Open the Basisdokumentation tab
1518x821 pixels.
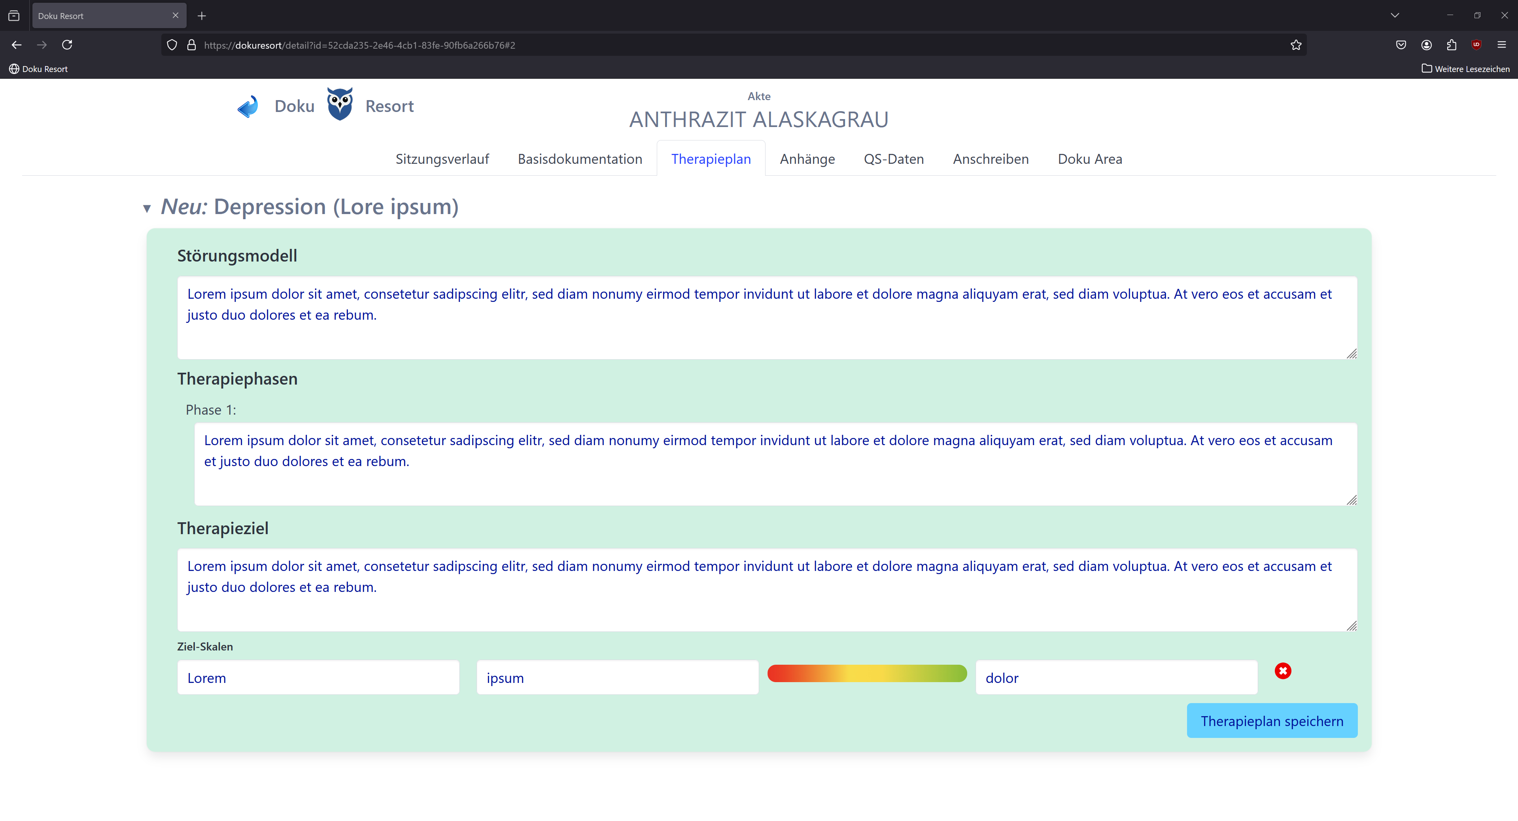pos(580,159)
